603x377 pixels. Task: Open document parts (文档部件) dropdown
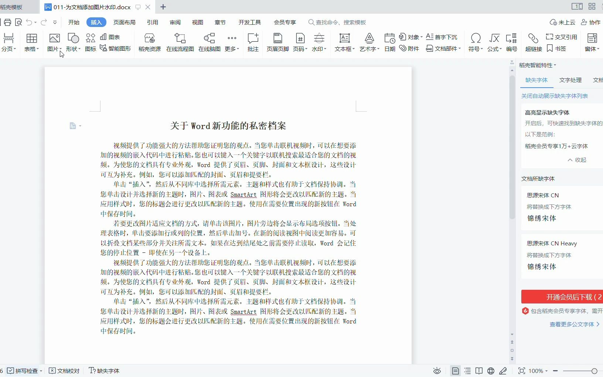click(x=443, y=48)
